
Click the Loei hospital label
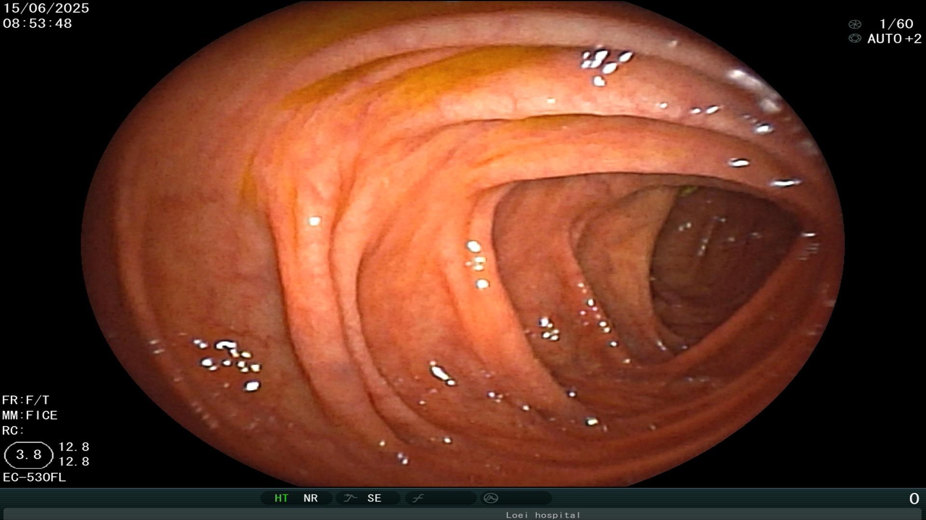(x=543, y=515)
